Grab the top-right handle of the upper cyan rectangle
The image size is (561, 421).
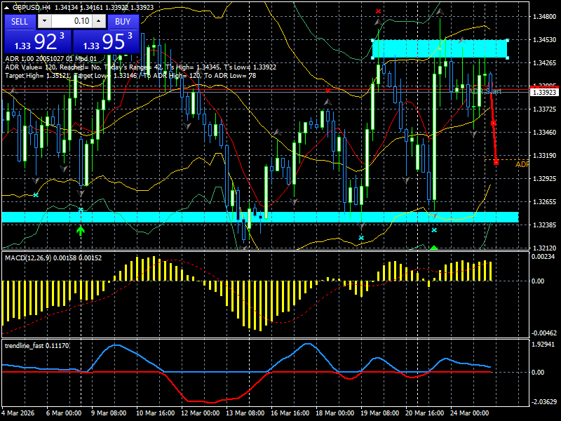click(507, 40)
